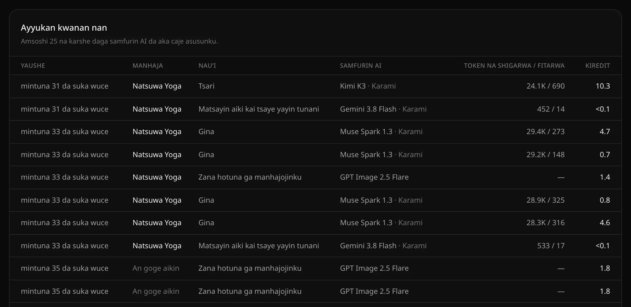Select the '29.2K / 148' token cell

tap(545, 155)
